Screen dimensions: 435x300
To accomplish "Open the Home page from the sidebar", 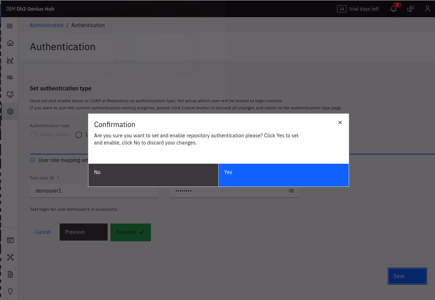I will click(10, 43).
